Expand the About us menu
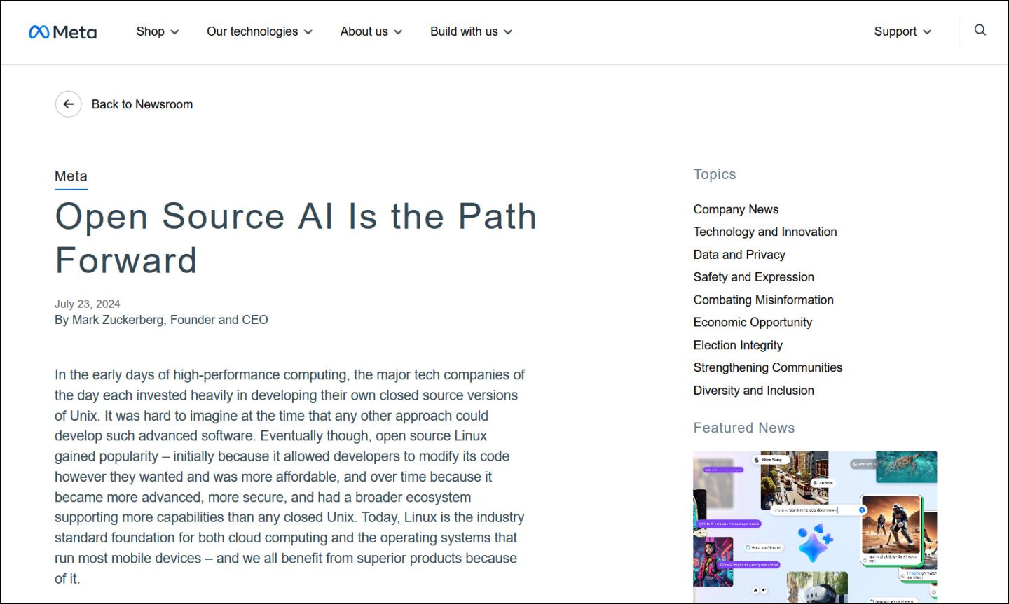Image resolution: width=1009 pixels, height=604 pixels. click(x=371, y=31)
